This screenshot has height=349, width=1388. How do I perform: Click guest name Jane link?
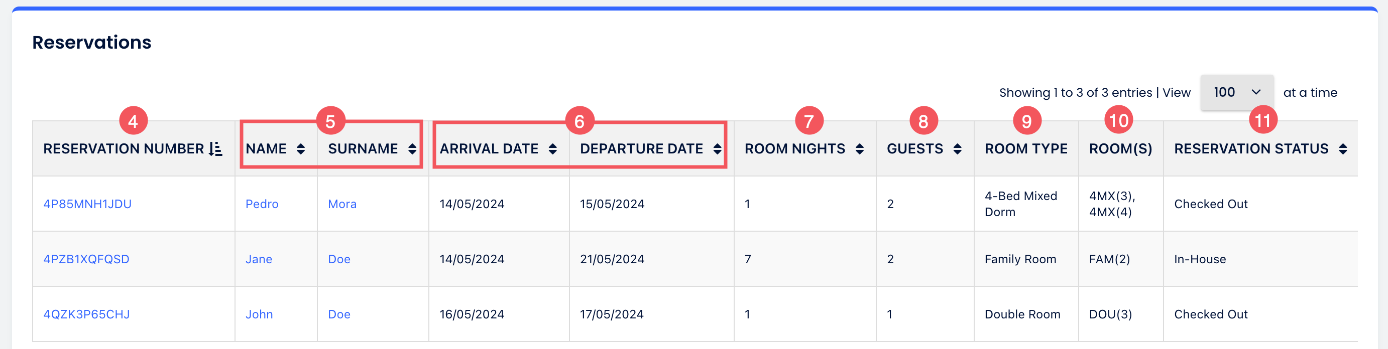pyautogui.click(x=259, y=259)
